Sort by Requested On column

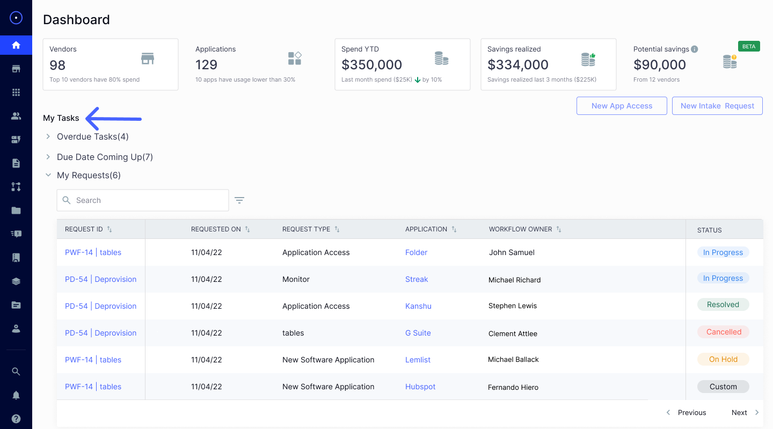click(x=247, y=229)
